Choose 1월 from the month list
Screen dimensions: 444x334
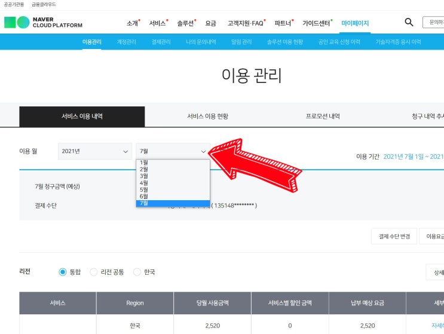[173, 163]
